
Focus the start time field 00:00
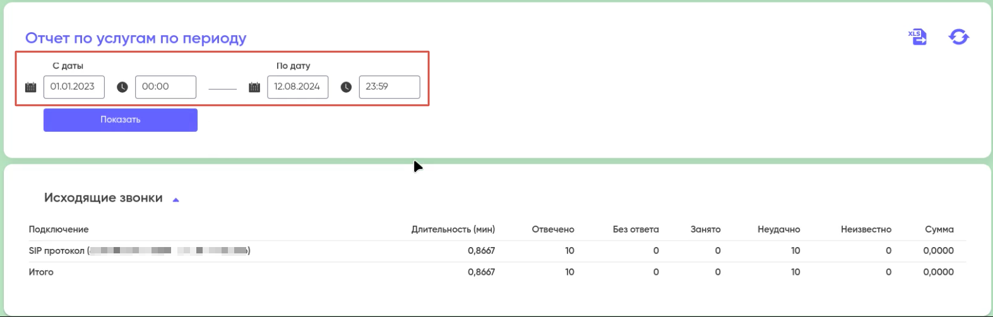(165, 87)
